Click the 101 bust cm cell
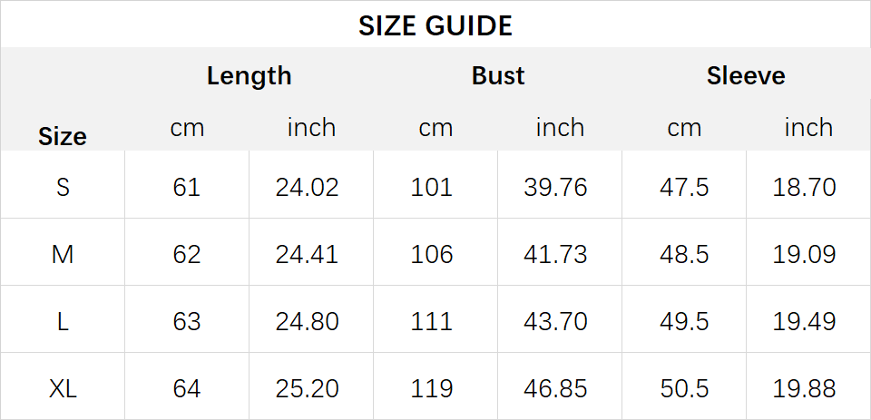The height and width of the screenshot is (420, 871). [x=432, y=187]
